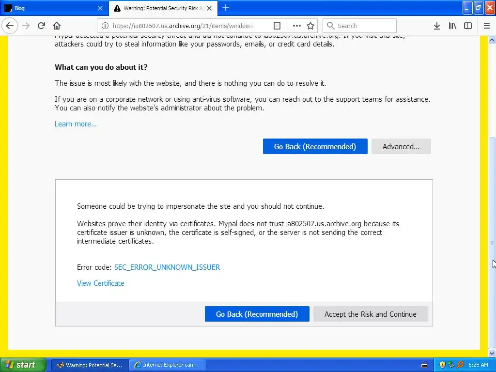Click the 6:25 AM clock
496x372 pixels.
478,365
